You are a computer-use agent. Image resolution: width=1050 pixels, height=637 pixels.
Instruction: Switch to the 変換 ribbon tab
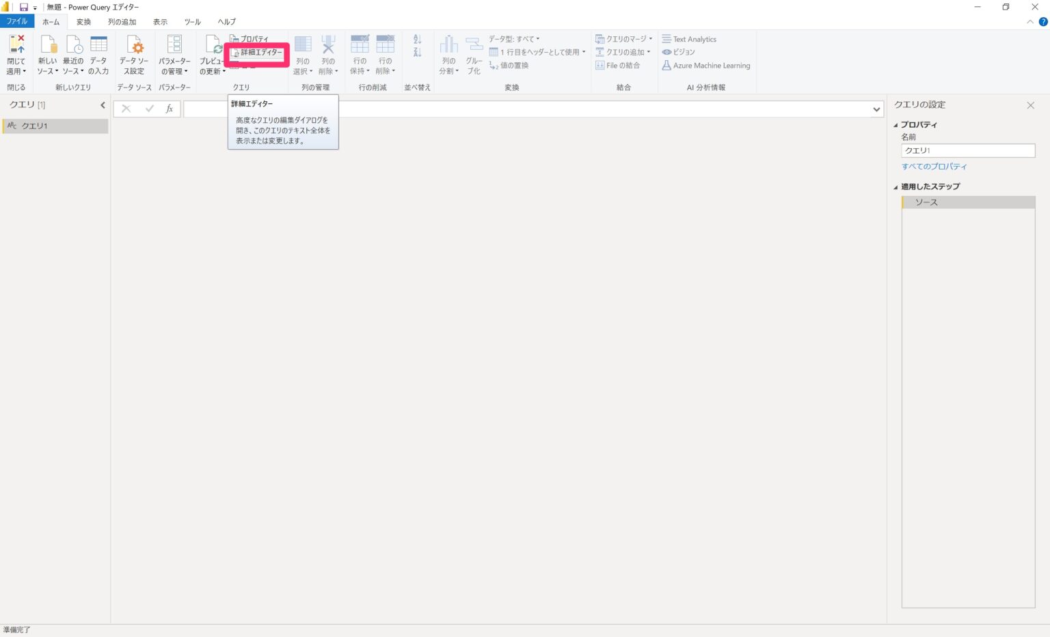click(x=83, y=21)
